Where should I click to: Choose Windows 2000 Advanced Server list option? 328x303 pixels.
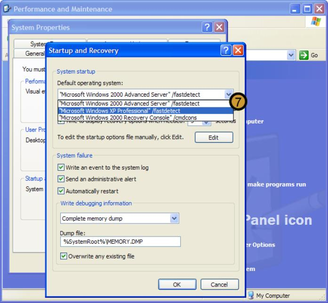145,104
